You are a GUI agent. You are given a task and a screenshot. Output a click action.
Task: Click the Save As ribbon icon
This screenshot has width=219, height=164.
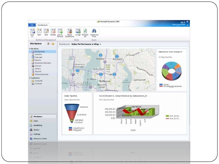click(x=32, y=33)
